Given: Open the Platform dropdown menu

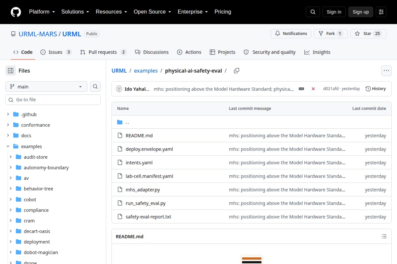Looking at the screenshot, I should tap(42, 12).
